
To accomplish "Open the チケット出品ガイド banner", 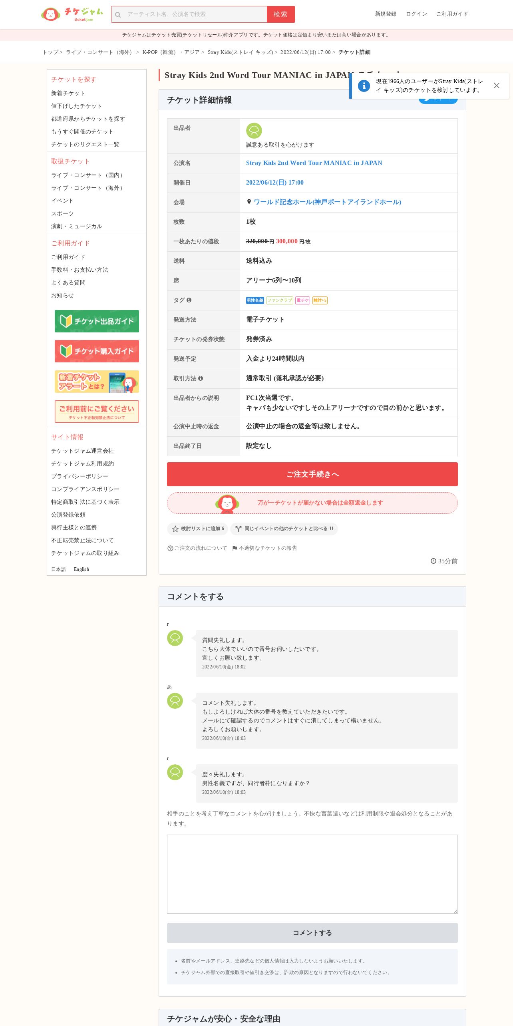I will coord(97,321).
